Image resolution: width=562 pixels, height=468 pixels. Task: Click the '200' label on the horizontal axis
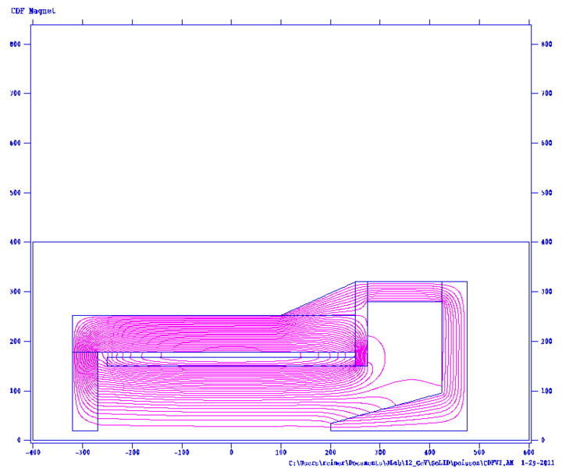click(x=330, y=452)
